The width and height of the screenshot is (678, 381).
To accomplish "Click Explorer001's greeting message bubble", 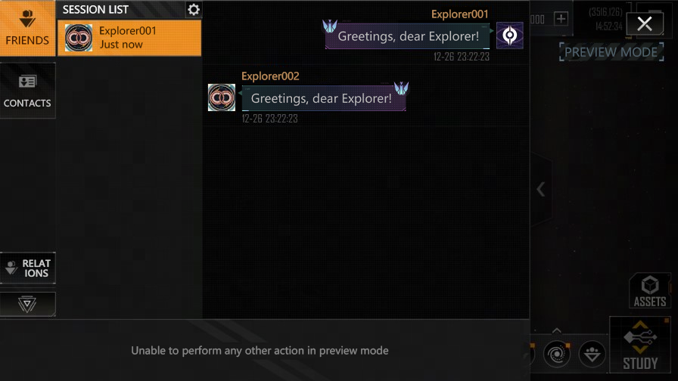I will (408, 36).
